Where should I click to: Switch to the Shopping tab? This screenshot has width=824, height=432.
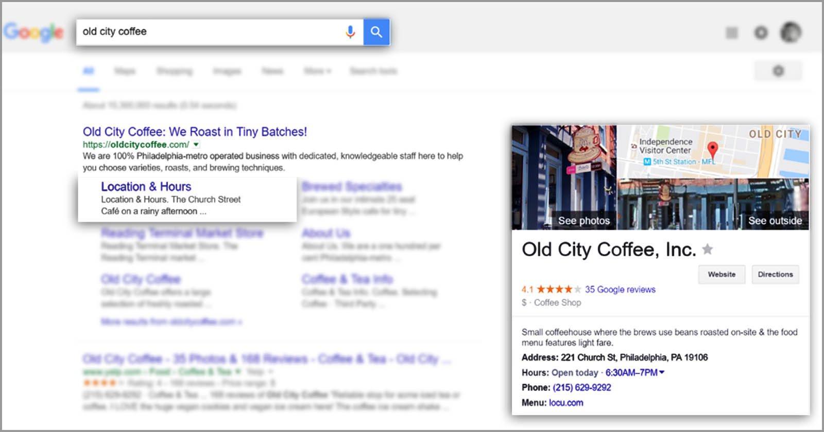click(x=175, y=71)
